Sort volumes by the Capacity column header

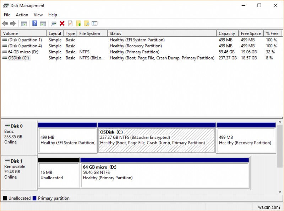tap(227, 33)
